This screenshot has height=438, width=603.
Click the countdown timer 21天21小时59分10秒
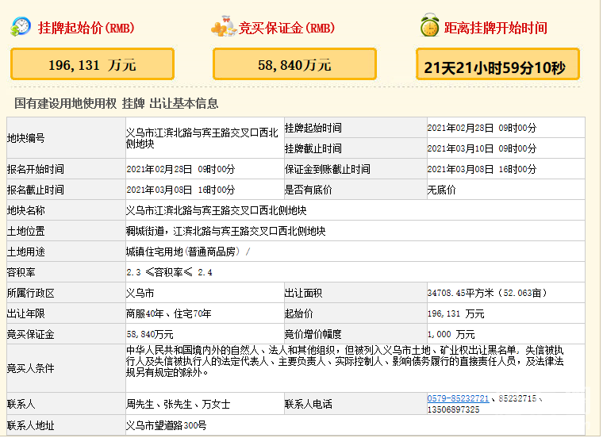coord(497,67)
